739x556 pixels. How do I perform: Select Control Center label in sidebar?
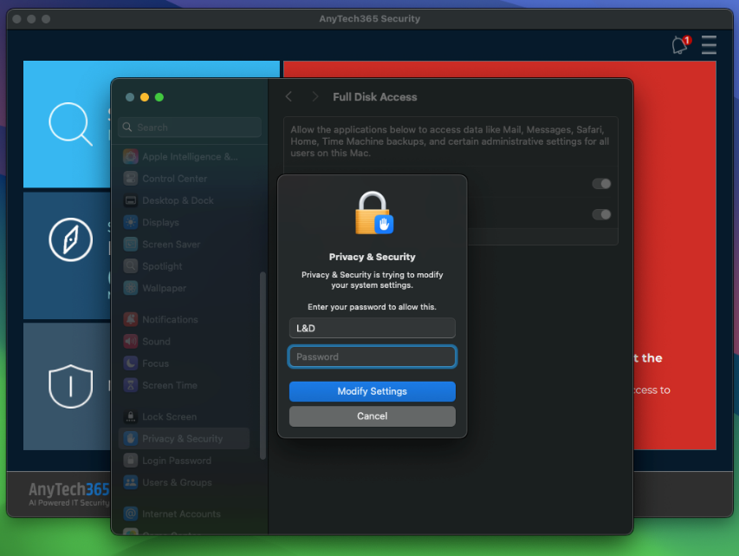pyautogui.click(x=175, y=179)
